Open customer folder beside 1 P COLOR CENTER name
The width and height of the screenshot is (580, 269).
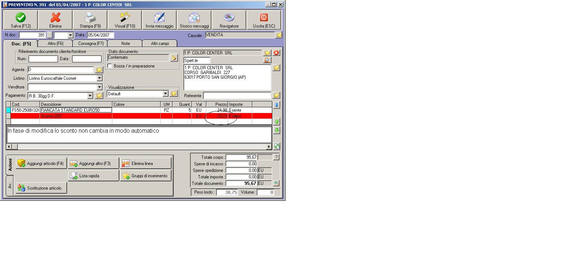point(267,53)
